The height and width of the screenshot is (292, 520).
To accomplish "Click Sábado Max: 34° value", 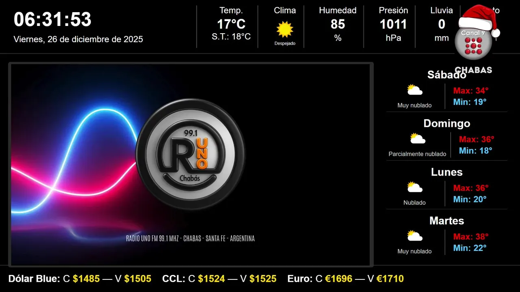I will pyautogui.click(x=471, y=90).
